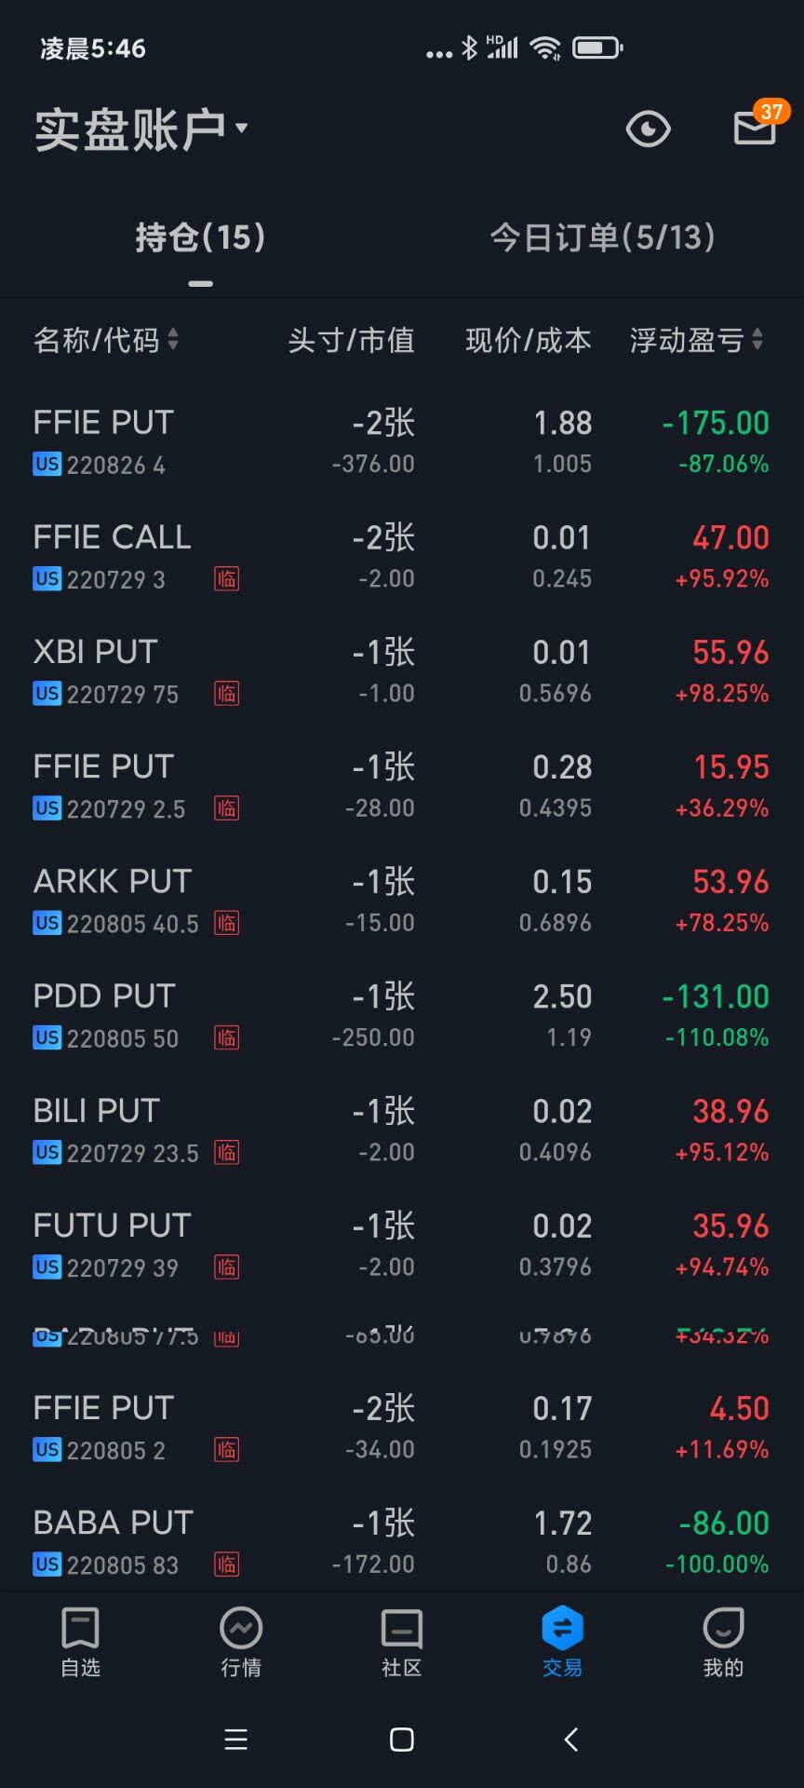The height and width of the screenshot is (1788, 804).
Task: Open the BABA PUT 220805 83 position
Action: (x=402, y=1542)
